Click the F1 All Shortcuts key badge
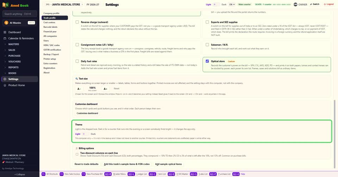This screenshot has height=177, width=338. [43, 174]
